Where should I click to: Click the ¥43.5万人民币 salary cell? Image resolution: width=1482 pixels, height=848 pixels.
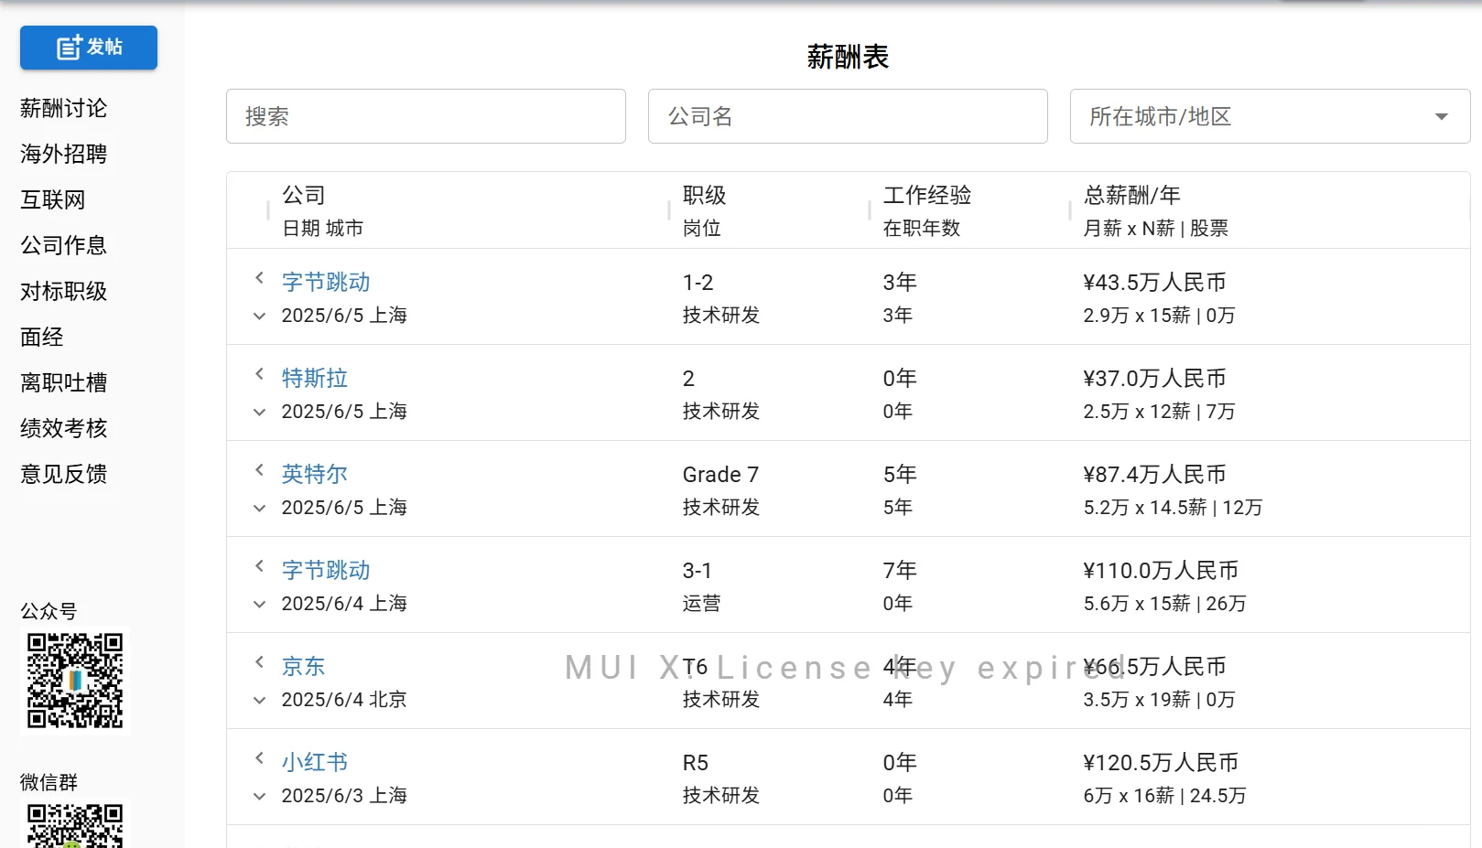pyautogui.click(x=1155, y=282)
